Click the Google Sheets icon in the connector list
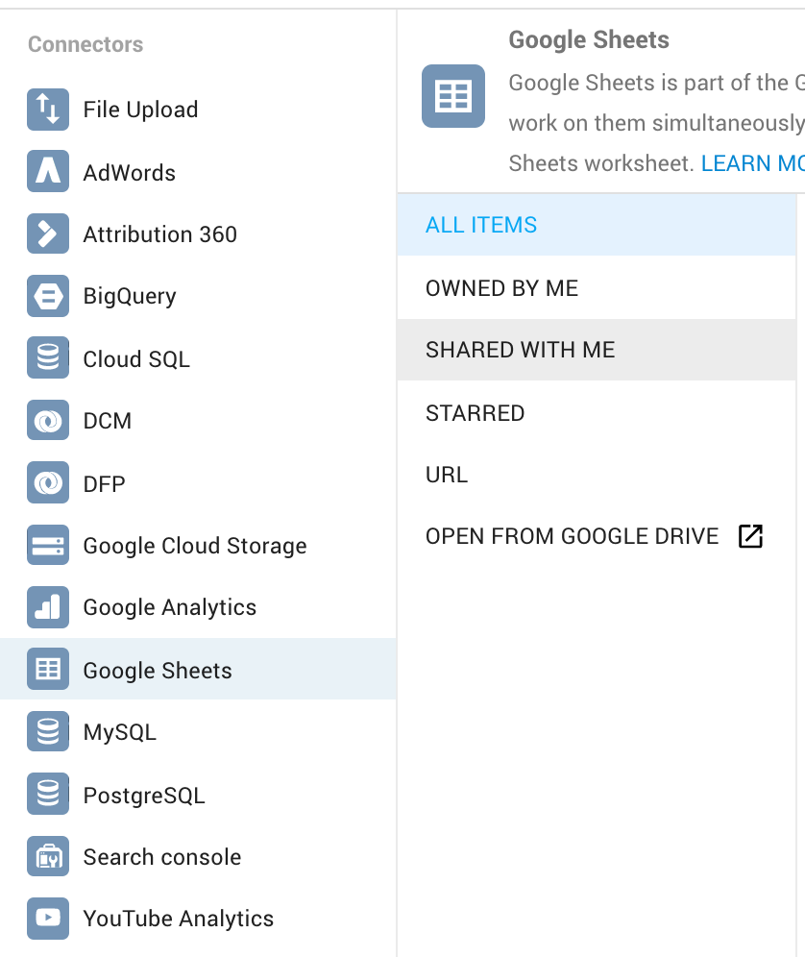This screenshot has width=805, height=957. coord(48,670)
